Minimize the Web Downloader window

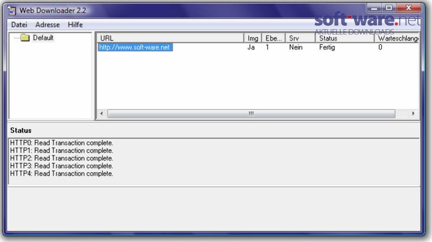click(374, 8)
